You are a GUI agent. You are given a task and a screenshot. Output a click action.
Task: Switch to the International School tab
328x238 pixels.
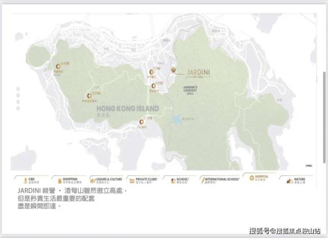pos(220,180)
